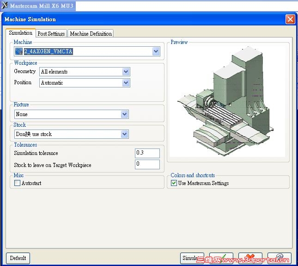Switch to the Simulation tab
Viewport: 298px width, 266px height.
pyautogui.click(x=20, y=33)
